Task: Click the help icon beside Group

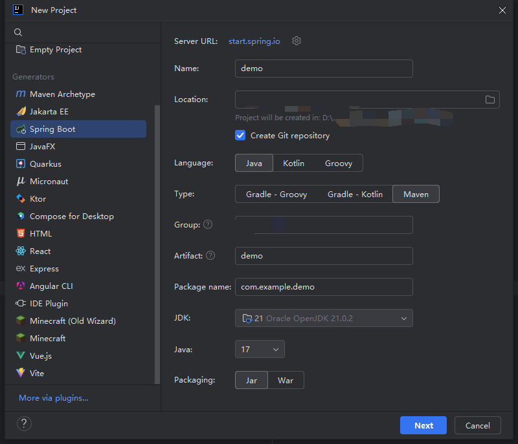Action: (208, 225)
